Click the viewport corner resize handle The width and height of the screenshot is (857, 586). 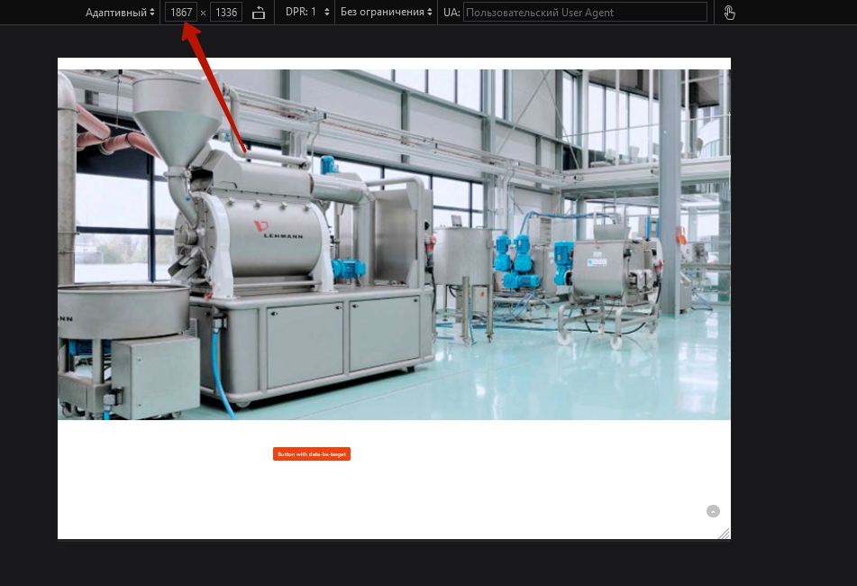click(x=723, y=533)
